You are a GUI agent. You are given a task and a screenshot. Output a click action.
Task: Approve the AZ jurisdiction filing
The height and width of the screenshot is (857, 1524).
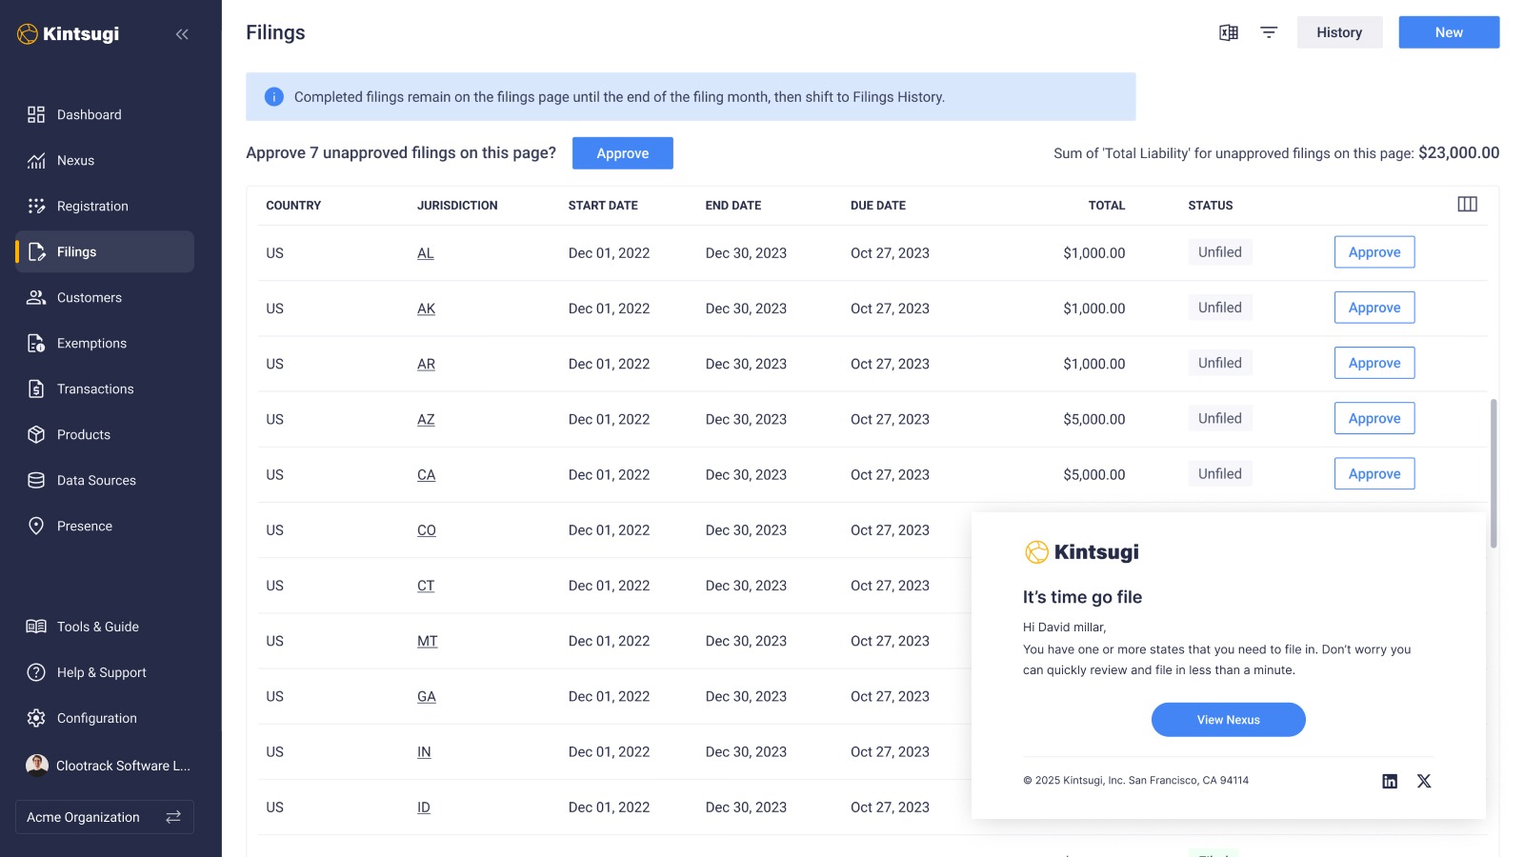pyautogui.click(x=1374, y=418)
